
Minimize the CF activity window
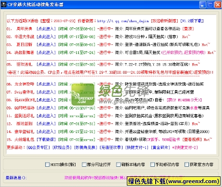202,5
